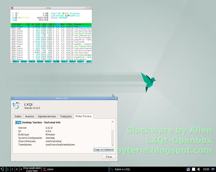Click the xterm X icon in the taskbar
This screenshot has height=172, width=216.
pos(44,169)
